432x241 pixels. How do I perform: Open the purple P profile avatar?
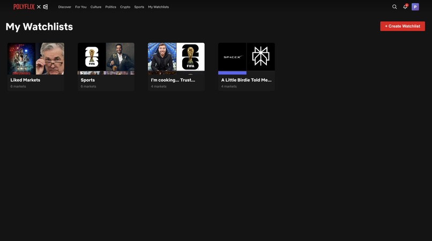[415, 7]
